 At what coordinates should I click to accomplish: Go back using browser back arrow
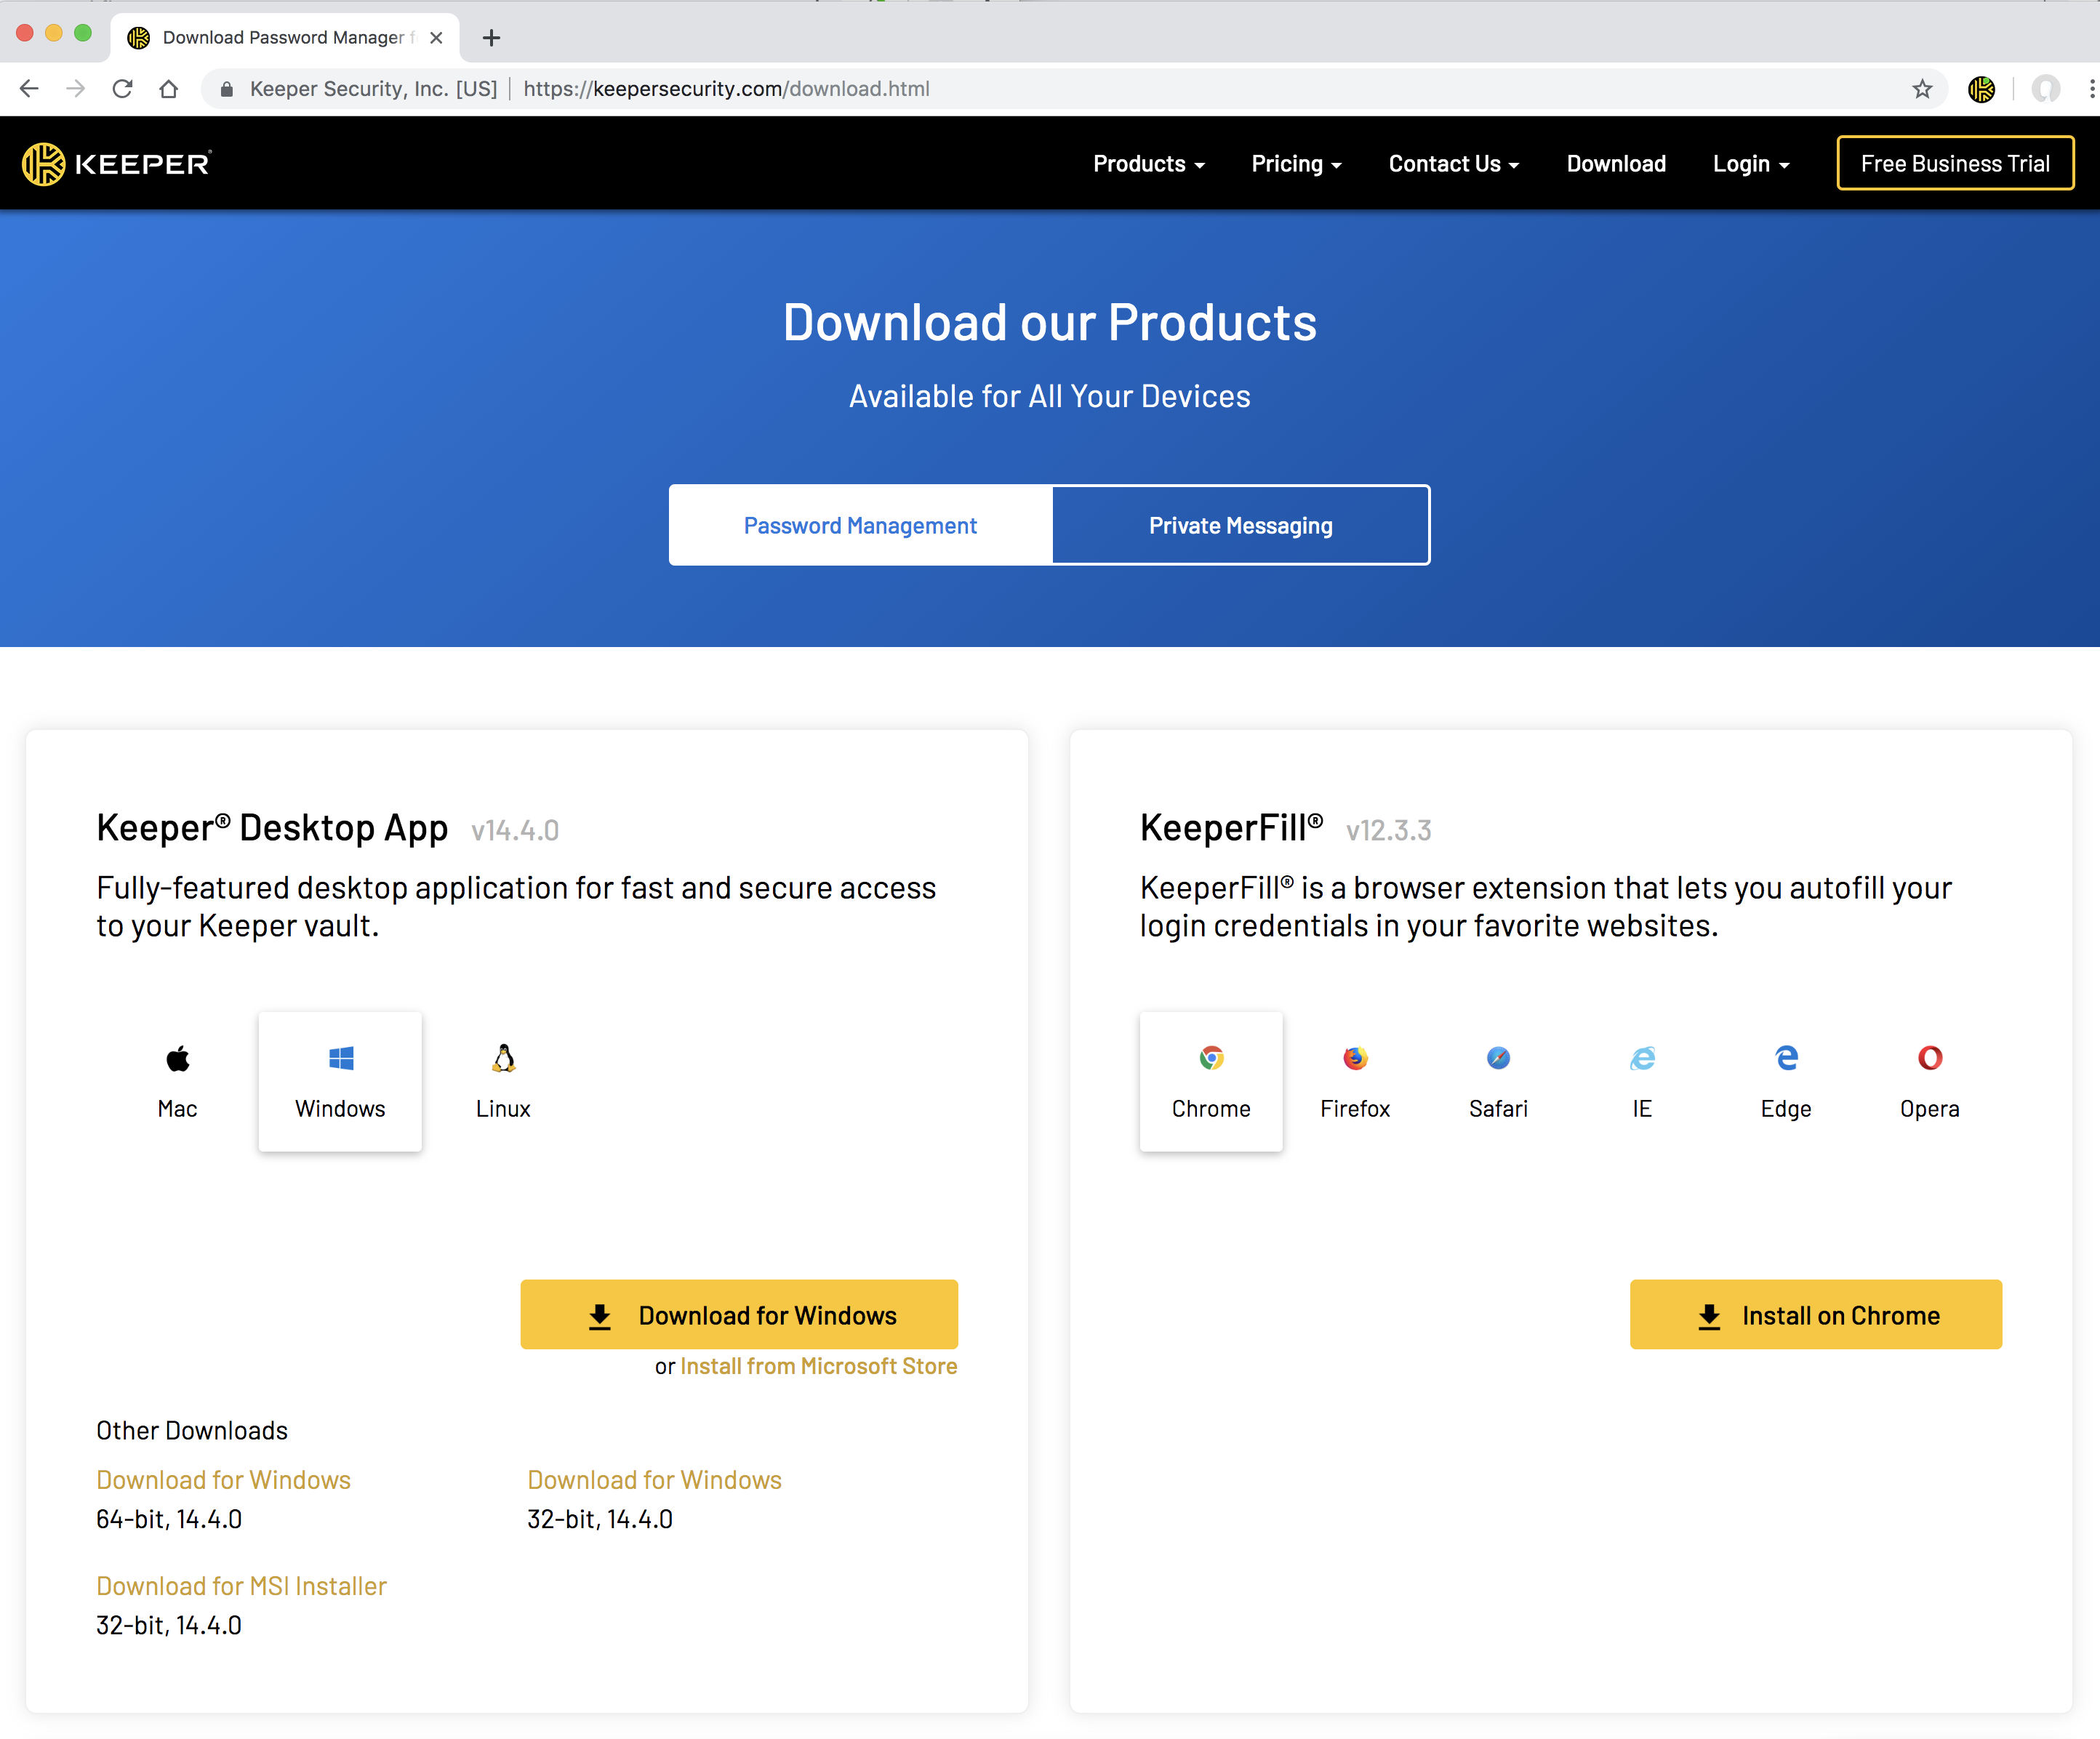(29, 89)
